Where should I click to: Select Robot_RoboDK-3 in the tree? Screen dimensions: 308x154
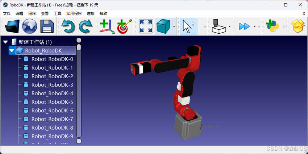[x=52, y=85]
